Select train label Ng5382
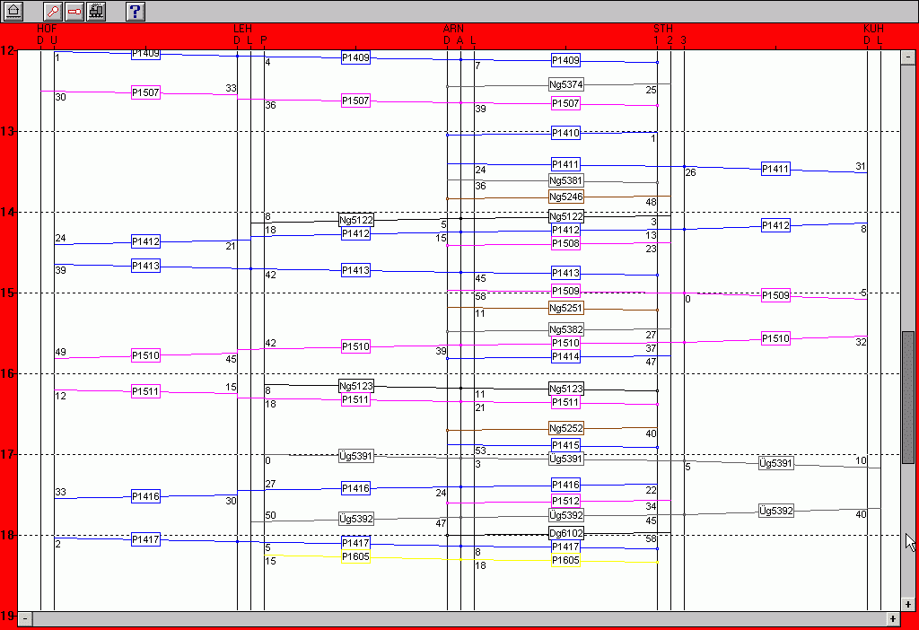 [x=566, y=329]
